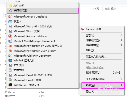Click the Excel 97-2003 工作表 icon

(10, 75)
